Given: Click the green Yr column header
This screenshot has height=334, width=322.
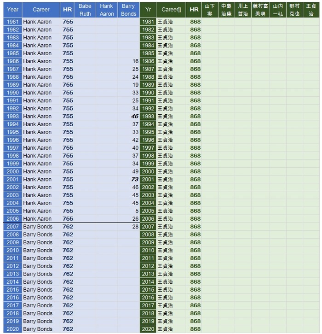Looking at the screenshot, I should [x=148, y=10].
